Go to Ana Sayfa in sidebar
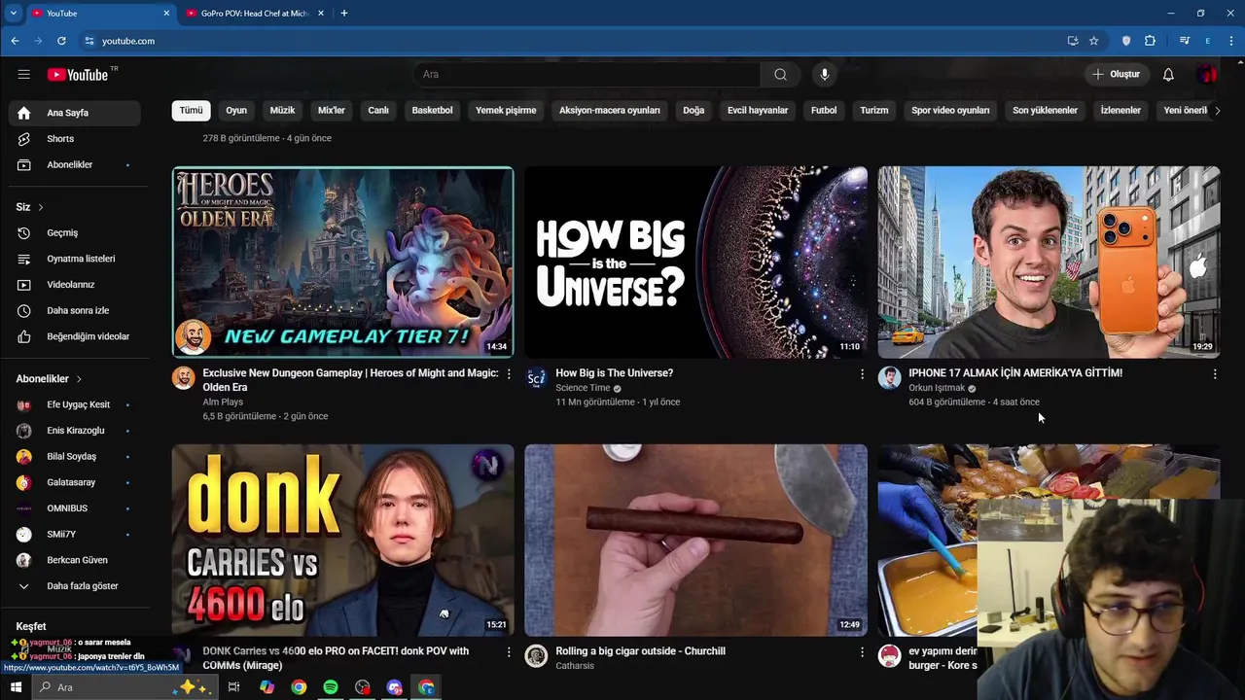The image size is (1245, 700). tap(74, 113)
